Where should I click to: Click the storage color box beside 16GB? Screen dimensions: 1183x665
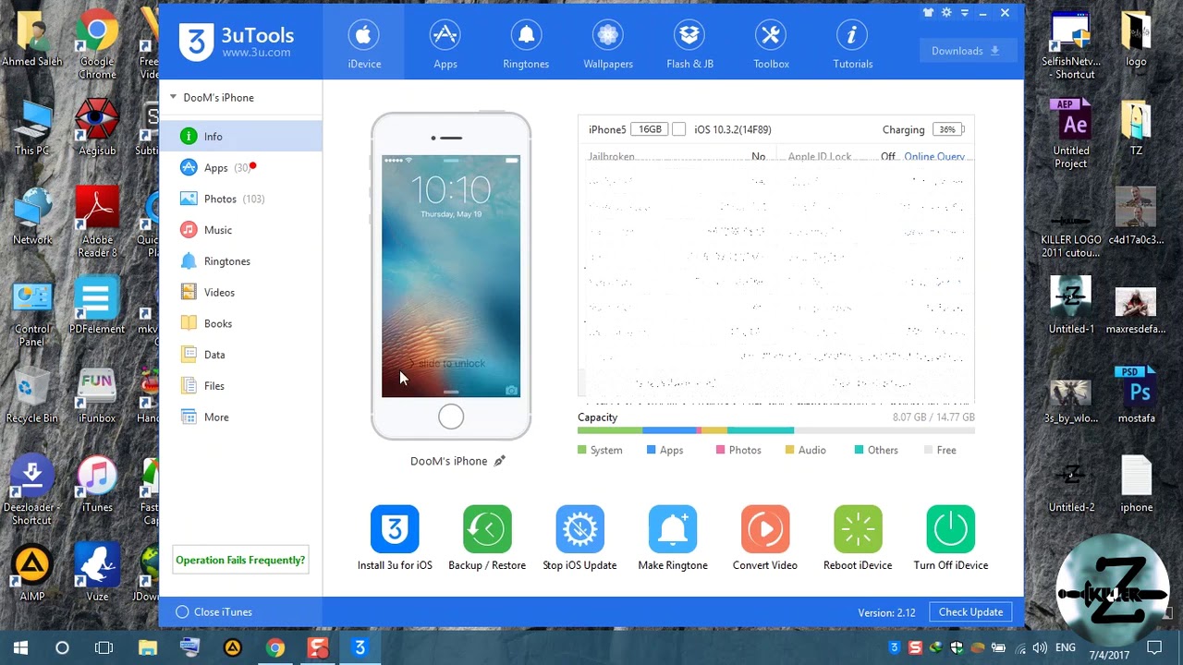[678, 129]
